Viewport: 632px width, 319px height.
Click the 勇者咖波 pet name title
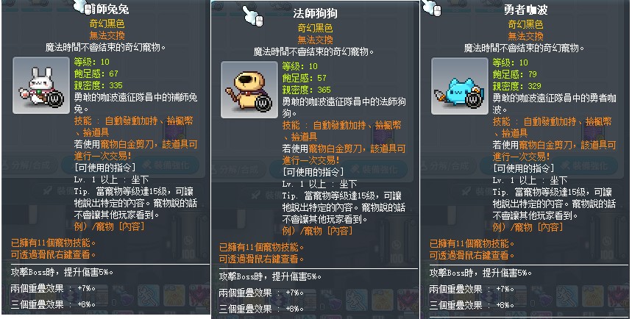(x=525, y=10)
